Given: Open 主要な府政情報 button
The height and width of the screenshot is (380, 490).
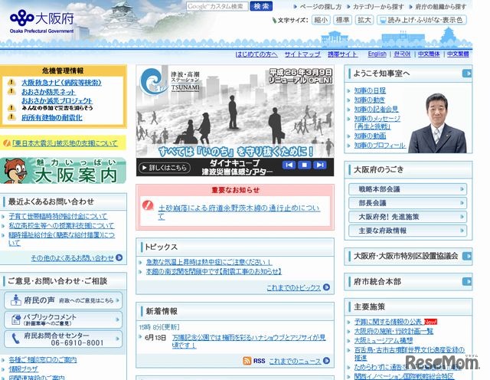Looking at the screenshot, I should (408, 231).
